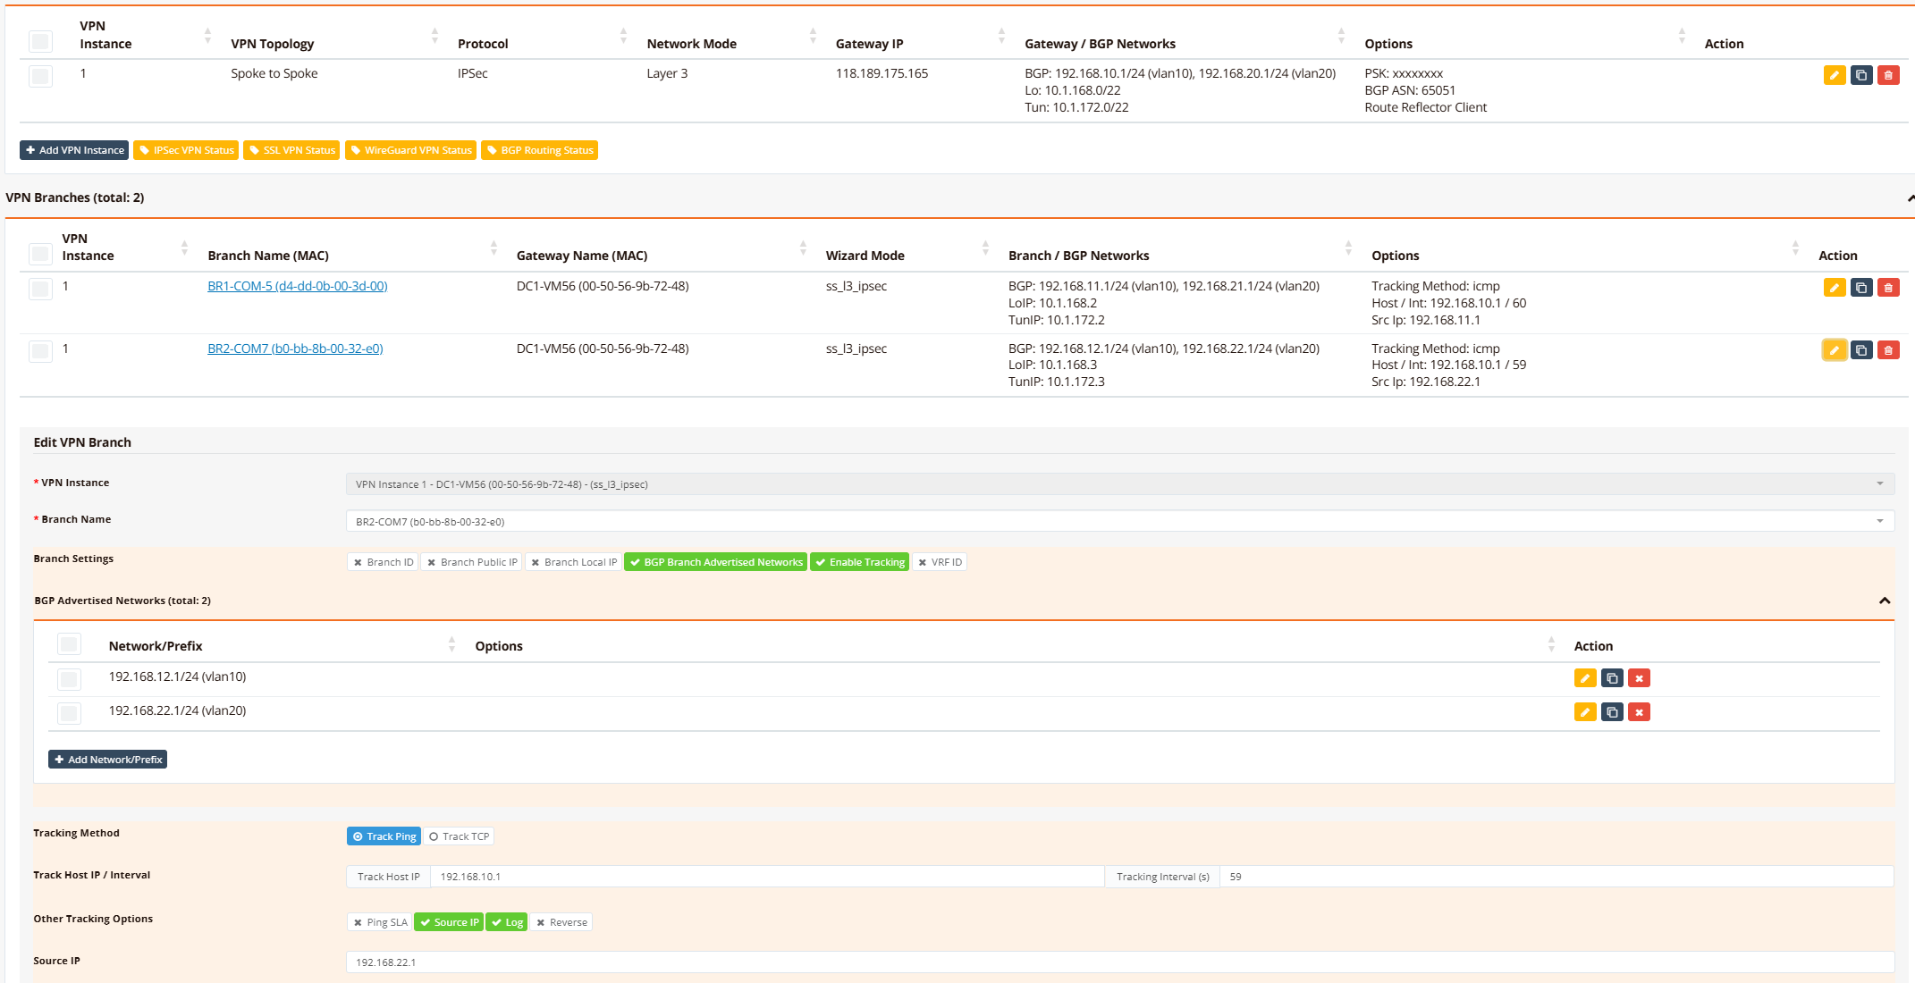Toggle Branch ID setting
The height and width of the screenshot is (983, 1915).
click(x=383, y=562)
